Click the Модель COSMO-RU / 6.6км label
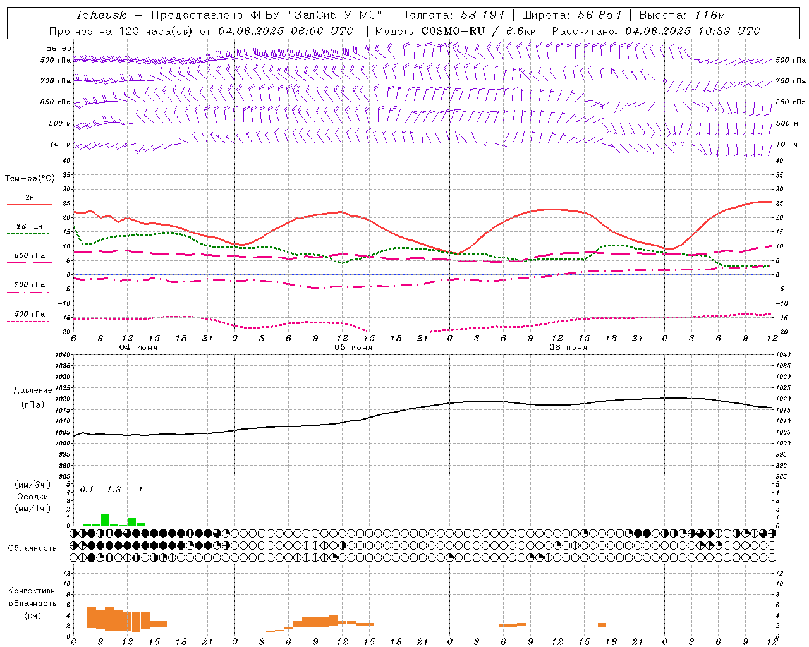809x647 pixels. point(456,31)
